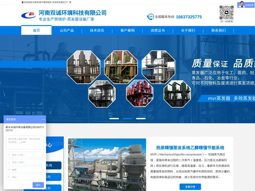Click the grey evaporator towers octagon photo

tap(84, 67)
